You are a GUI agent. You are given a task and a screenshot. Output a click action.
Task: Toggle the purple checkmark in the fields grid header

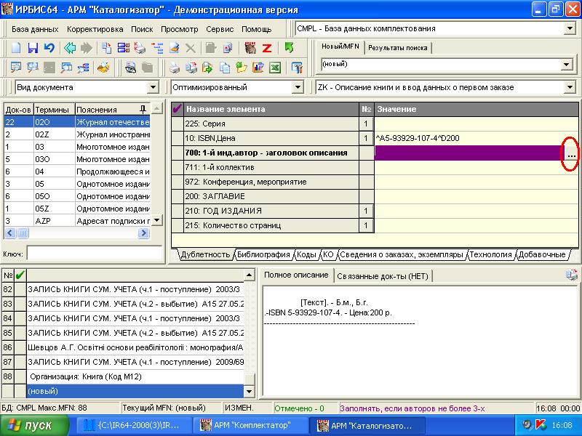177,109
